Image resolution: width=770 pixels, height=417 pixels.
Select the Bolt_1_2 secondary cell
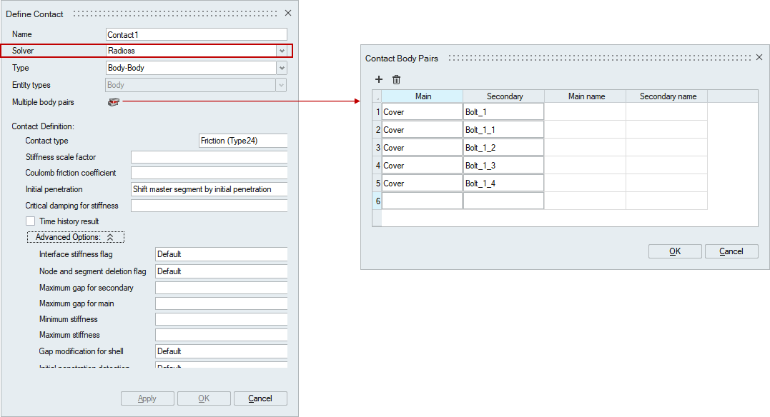[503, 148]
